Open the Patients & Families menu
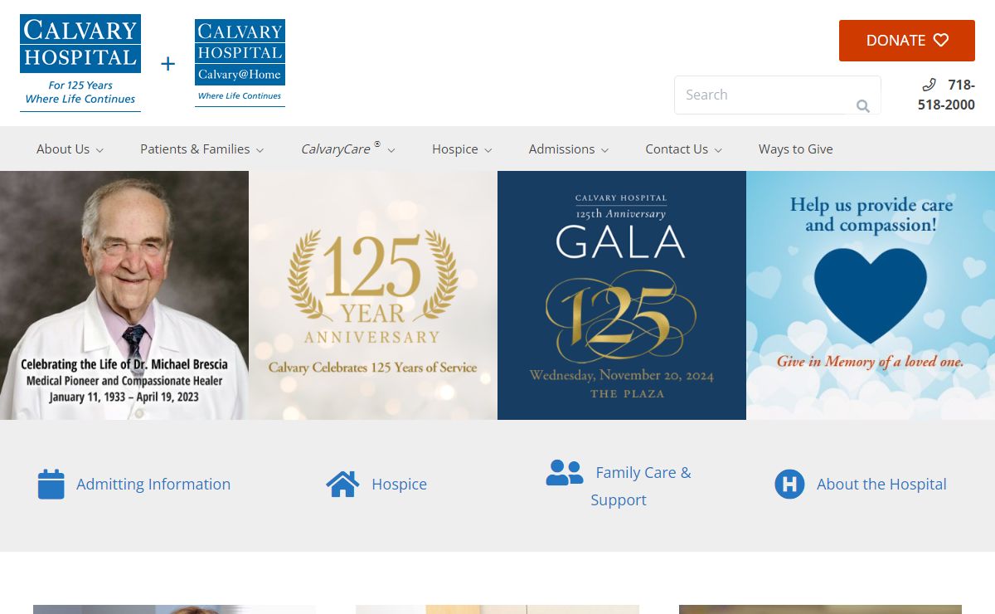This screenshot has height=614, width=995. 195,149
